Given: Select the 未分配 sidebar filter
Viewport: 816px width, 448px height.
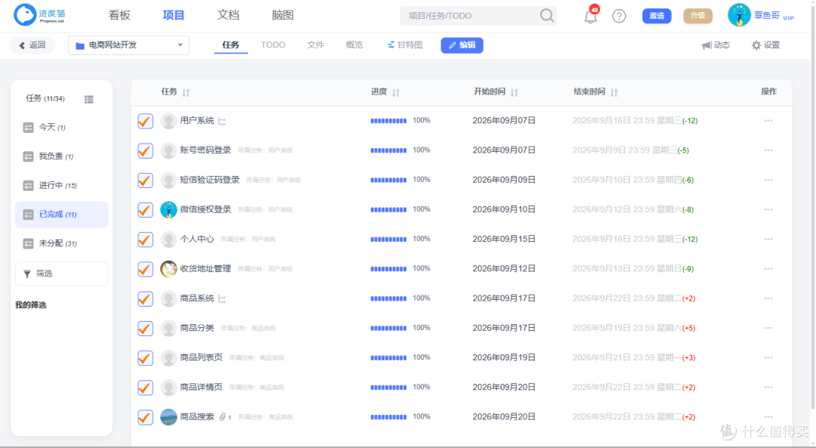Looking at the screenshot, I should coord(61,243).
